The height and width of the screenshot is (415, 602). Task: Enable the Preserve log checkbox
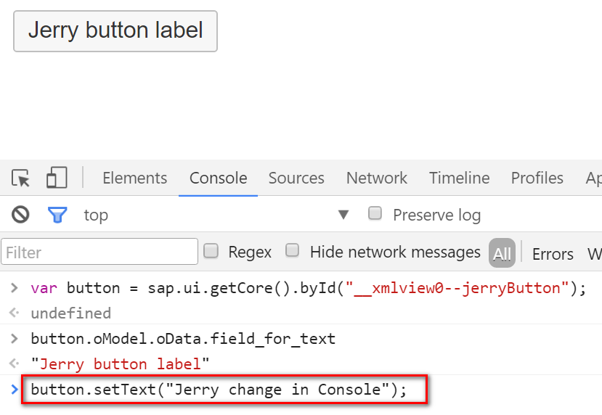375,214
